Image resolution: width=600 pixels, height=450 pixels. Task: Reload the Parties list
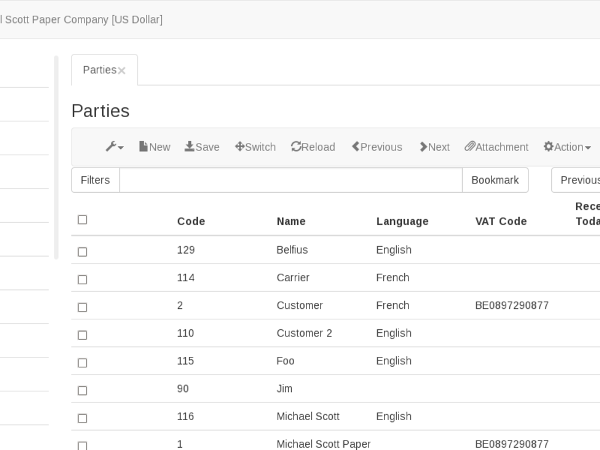(x=313, y=147)
